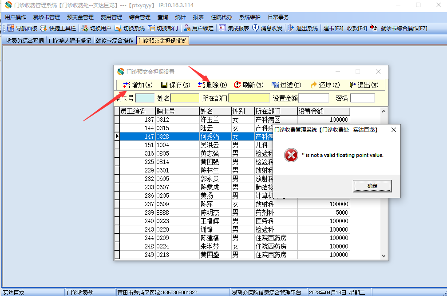Open the 导航面板 navigation panel icon
This screenshot has height=296, width=447.
pos(11,28)
